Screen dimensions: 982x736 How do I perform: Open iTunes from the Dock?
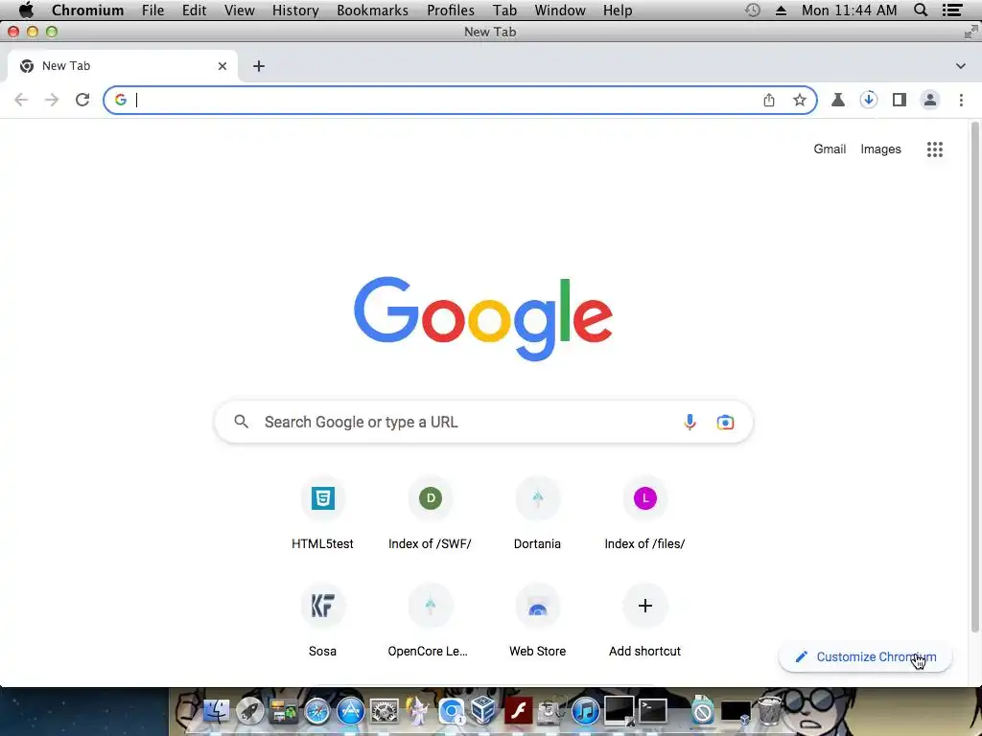(x=586, y=712)
